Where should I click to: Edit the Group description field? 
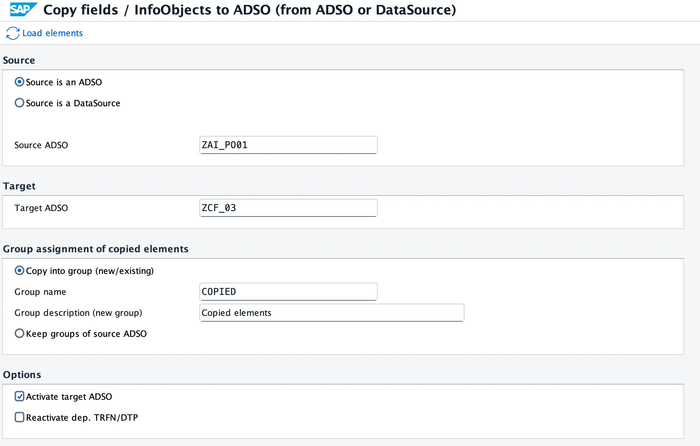pyautogui.click(x=332, y=313)
